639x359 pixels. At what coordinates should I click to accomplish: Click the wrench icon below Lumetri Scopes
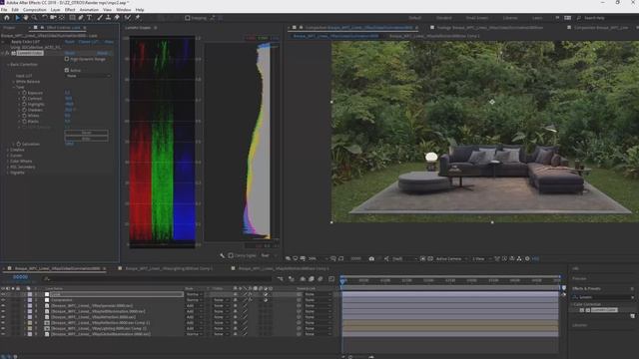pyautogui.click(x=222, y=255)
